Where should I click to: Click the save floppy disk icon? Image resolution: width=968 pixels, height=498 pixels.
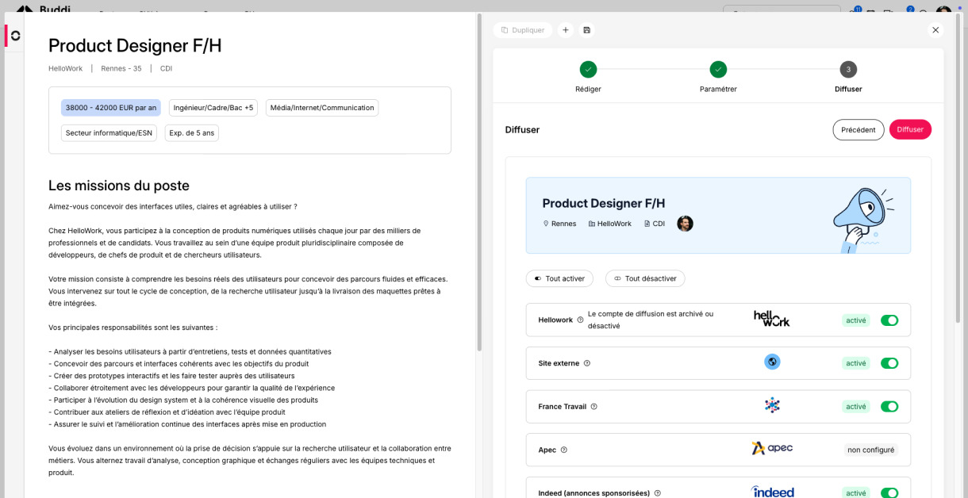[586, 30]
